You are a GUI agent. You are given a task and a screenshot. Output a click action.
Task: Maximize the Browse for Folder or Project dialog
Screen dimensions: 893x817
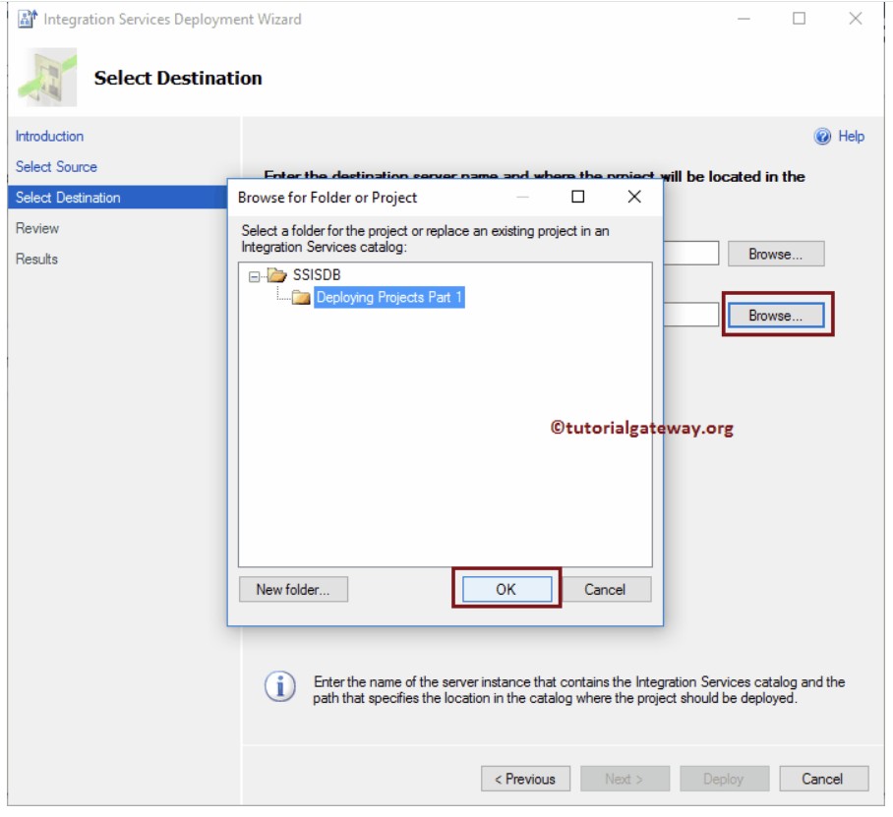coord(577,197)
